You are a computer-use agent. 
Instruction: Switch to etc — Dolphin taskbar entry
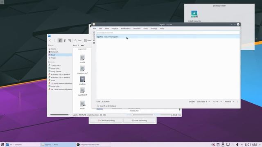click(x=23, y=145)
